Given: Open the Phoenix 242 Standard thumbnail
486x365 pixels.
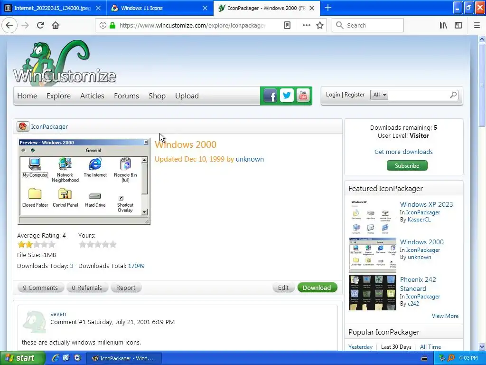Looking at the screenshot, I should tap(372, 292).
